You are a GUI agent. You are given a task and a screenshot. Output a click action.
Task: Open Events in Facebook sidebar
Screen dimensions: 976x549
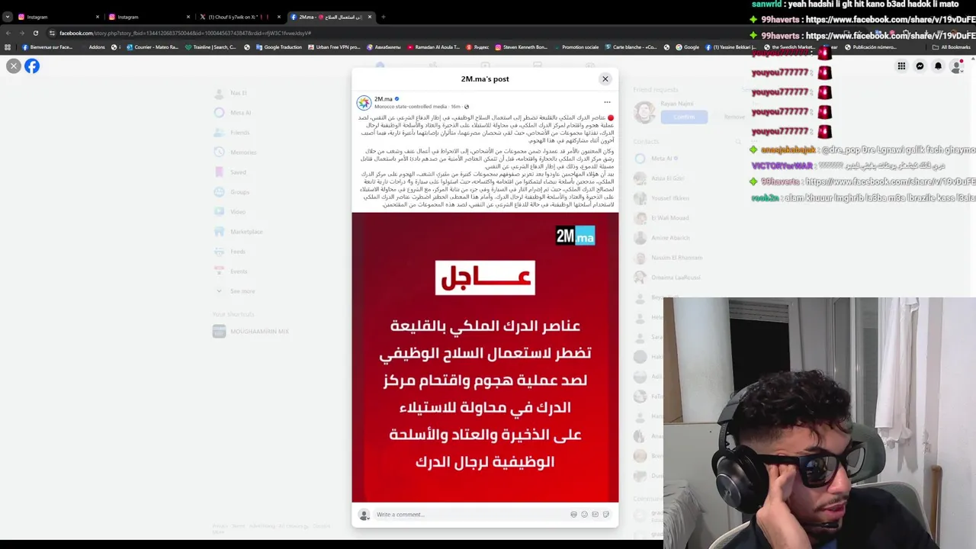click(231, 271)
